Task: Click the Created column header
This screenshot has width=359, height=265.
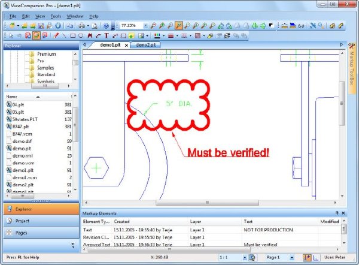Action: pos(150,222)
